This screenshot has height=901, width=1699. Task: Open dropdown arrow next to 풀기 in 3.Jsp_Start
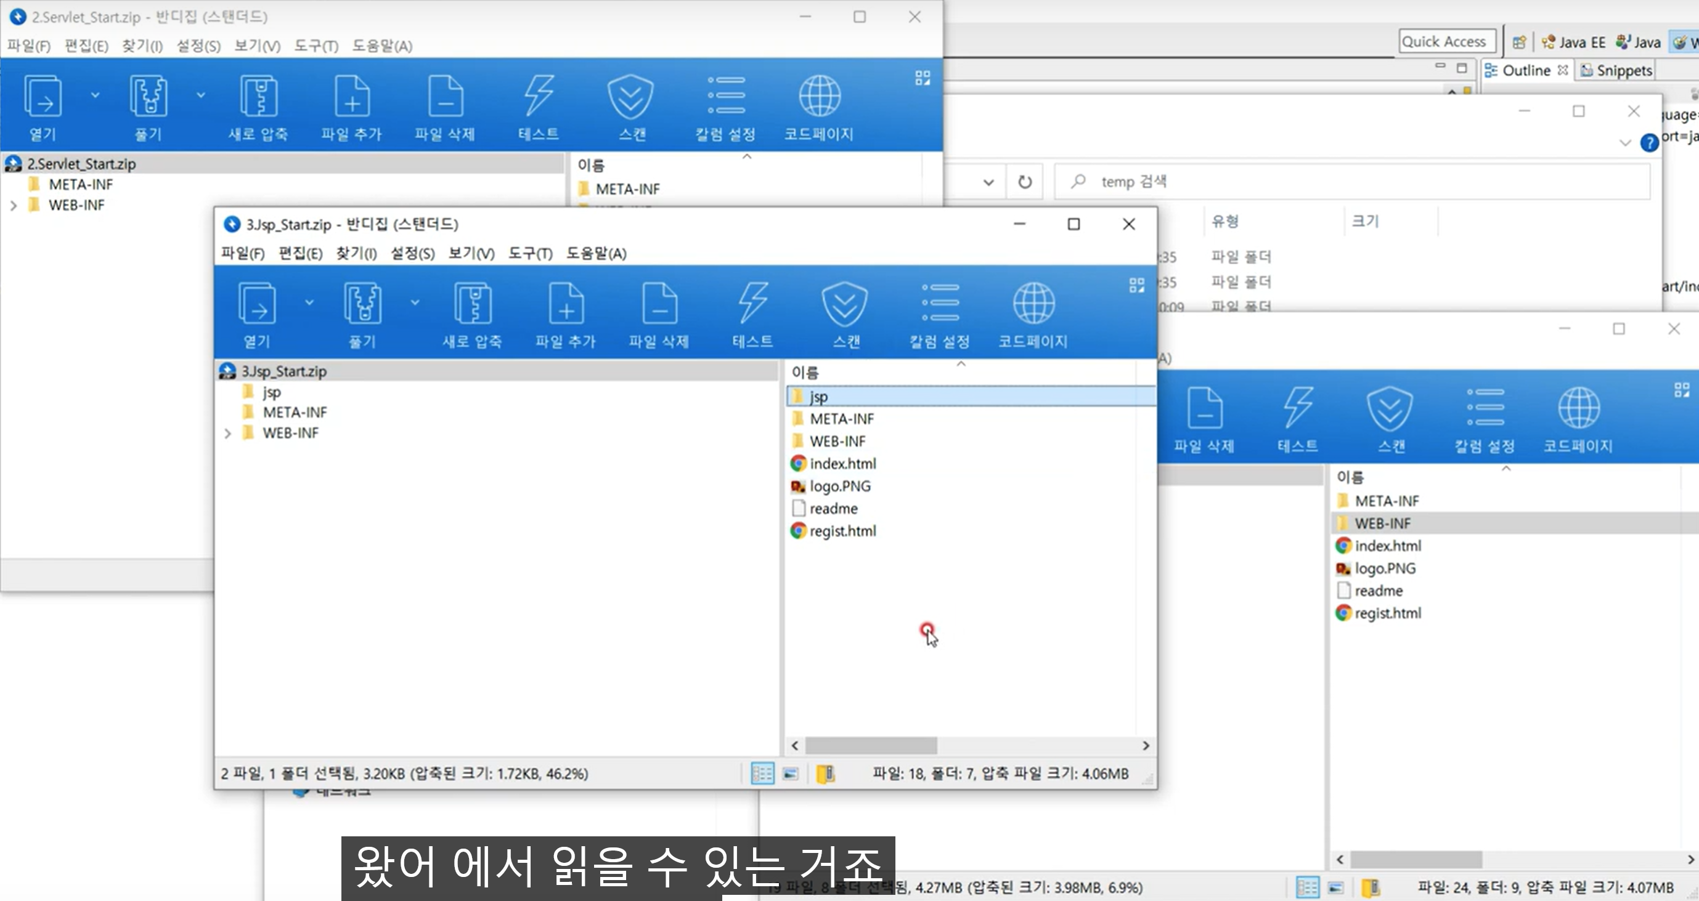tap(415, 302)
